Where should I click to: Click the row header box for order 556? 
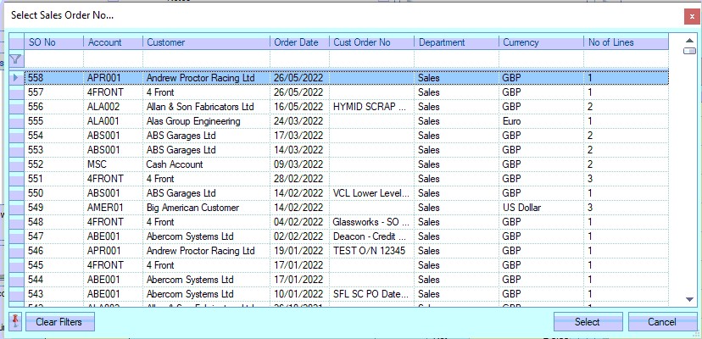pos(17,107)
